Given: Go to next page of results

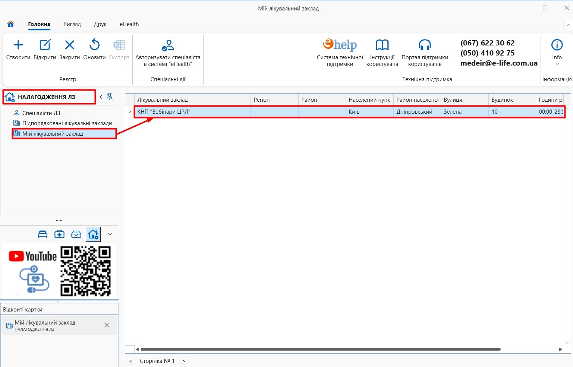Looking at the screenshot, I should click(x=184, y=361).
